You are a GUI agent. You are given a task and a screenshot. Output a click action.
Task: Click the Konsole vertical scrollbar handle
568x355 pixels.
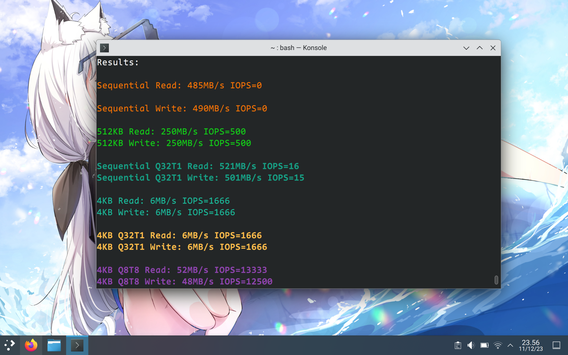(496, 280)
